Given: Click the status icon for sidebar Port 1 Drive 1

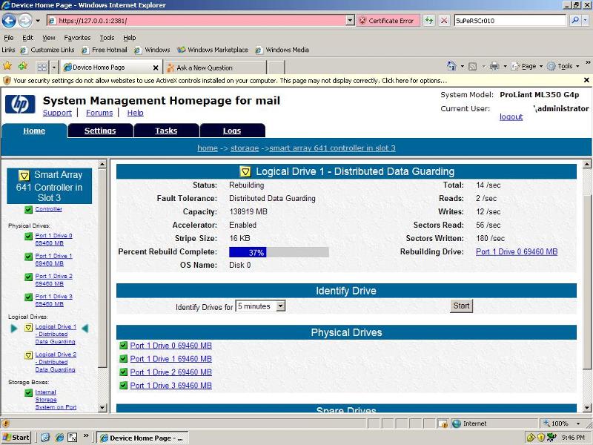Looking at the screenshot, I should click(28, 257).
